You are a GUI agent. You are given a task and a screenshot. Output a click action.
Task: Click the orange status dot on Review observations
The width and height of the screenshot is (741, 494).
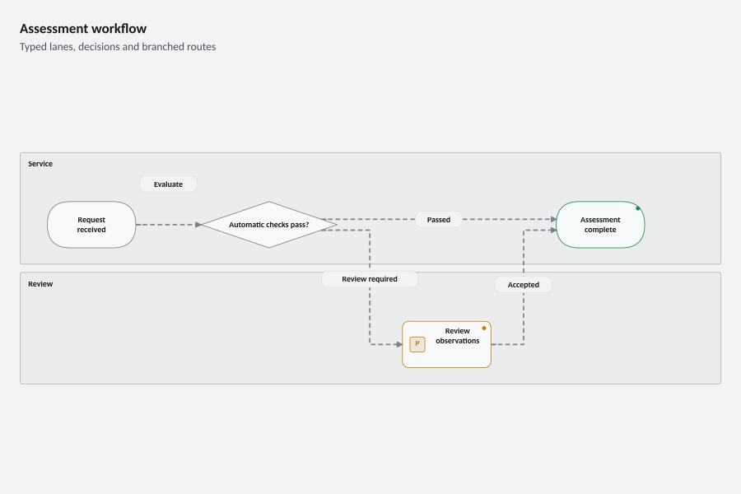coord(484,328)
